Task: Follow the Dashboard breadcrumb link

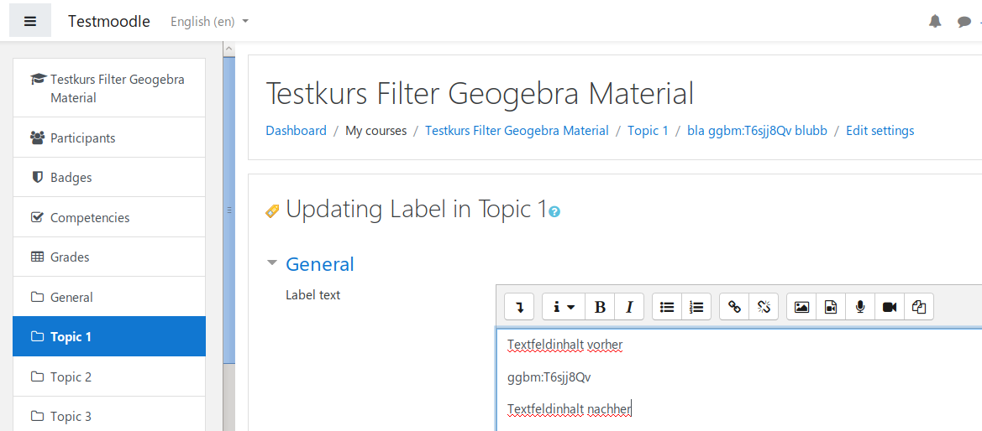Action: (x=296, y=131)
